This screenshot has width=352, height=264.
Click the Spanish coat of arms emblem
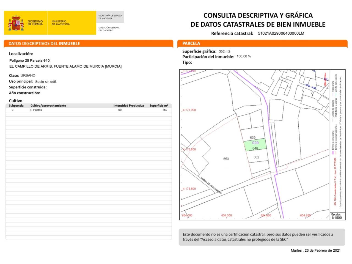[x=16, y=23]
